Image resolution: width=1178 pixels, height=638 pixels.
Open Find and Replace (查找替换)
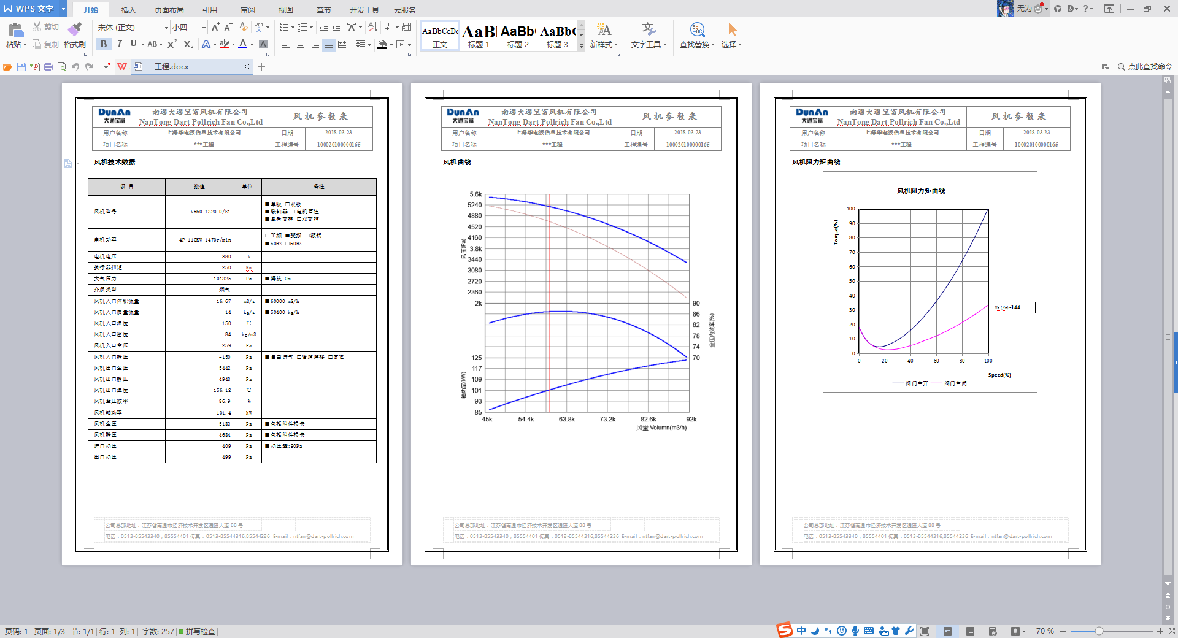[697, 36]
